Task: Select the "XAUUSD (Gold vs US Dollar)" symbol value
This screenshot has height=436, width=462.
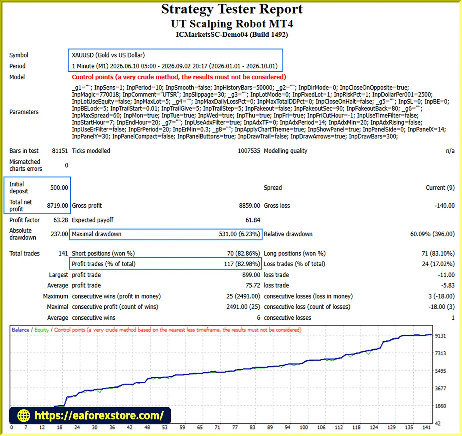Action: [108, 55]
